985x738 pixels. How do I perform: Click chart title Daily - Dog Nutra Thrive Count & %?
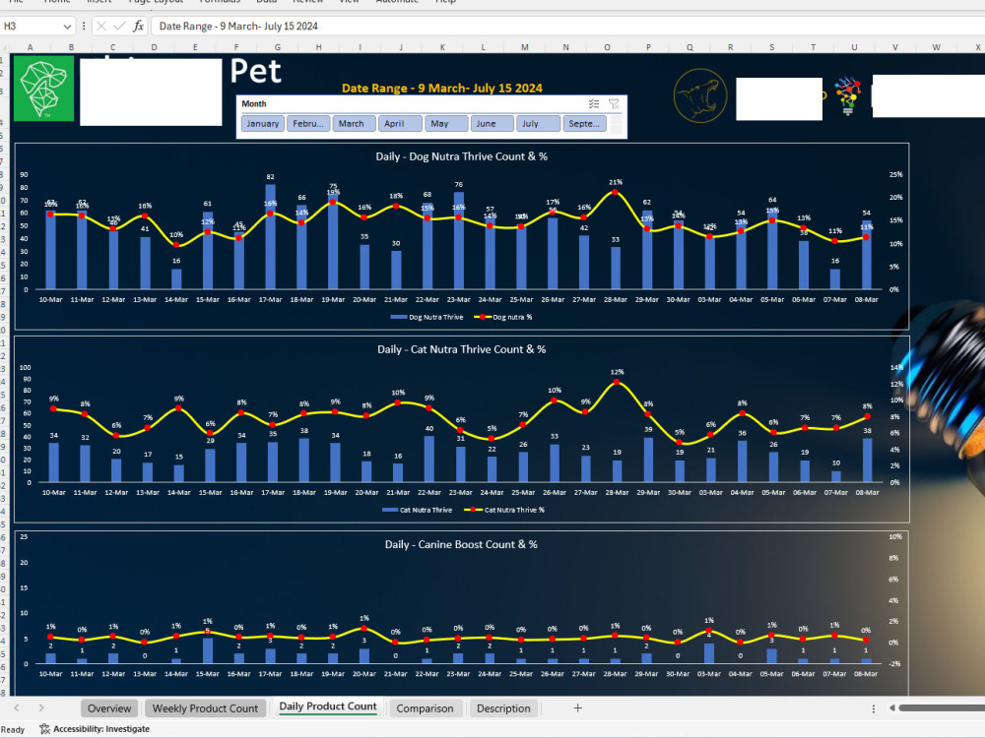(462, 156)
